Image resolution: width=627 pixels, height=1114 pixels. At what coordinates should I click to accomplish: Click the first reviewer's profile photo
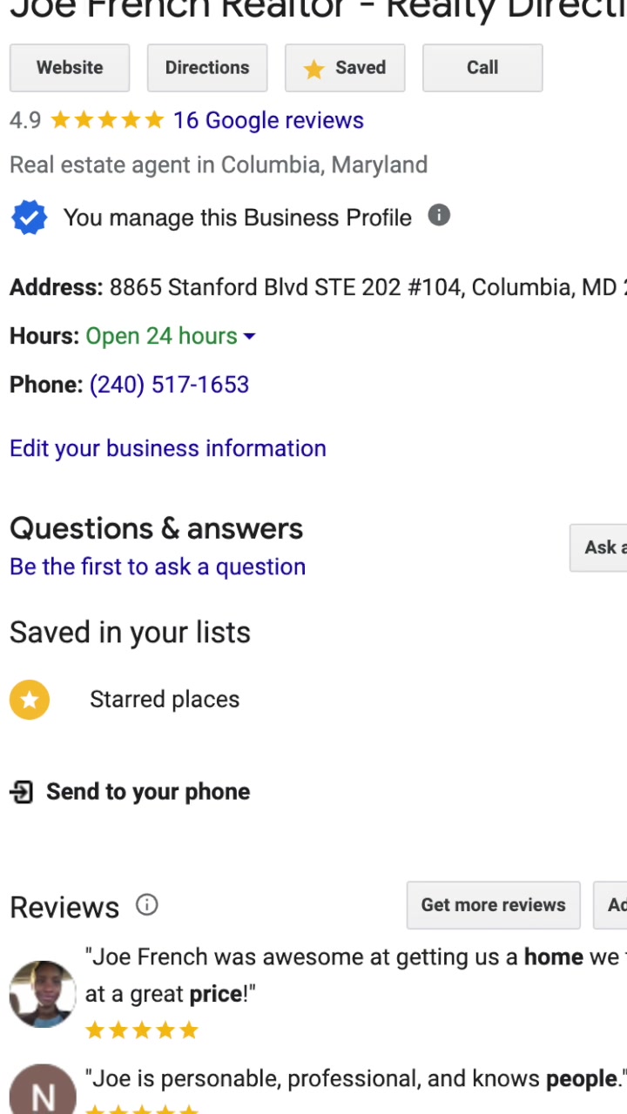coord(43,994)
